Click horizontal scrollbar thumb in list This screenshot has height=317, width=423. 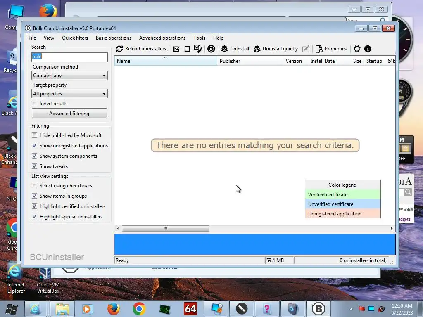tap(165, 228)
